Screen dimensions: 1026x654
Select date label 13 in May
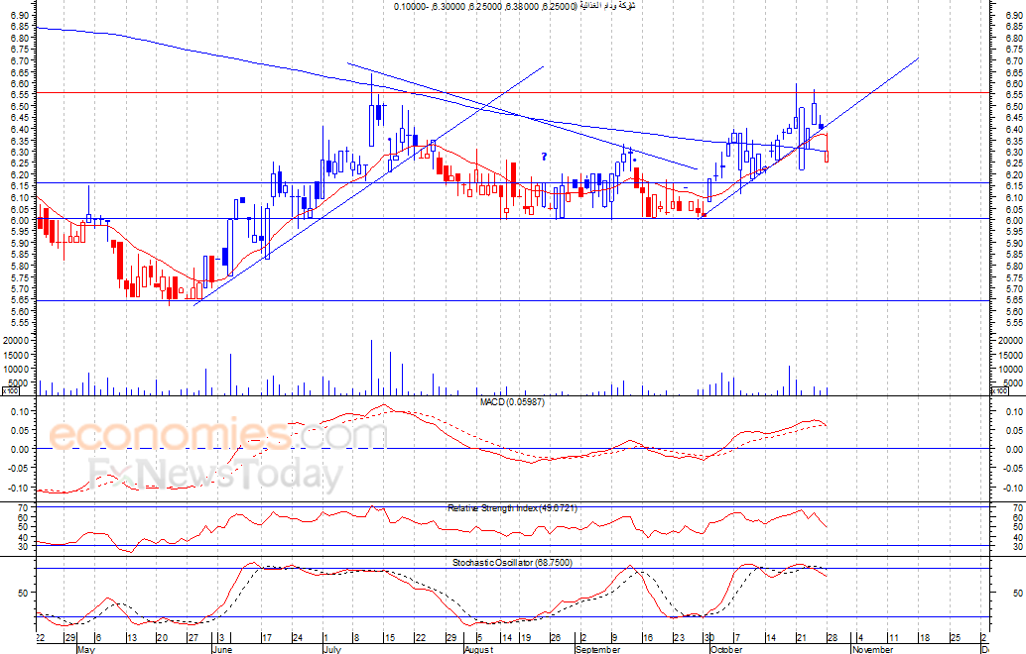click(132, 638)
